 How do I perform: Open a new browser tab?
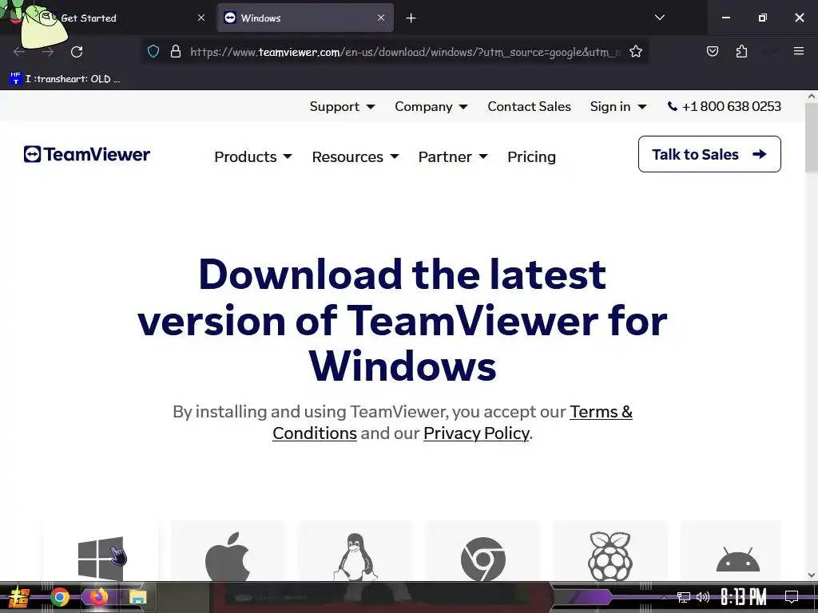pyautogui.click(x=411, y=18)
